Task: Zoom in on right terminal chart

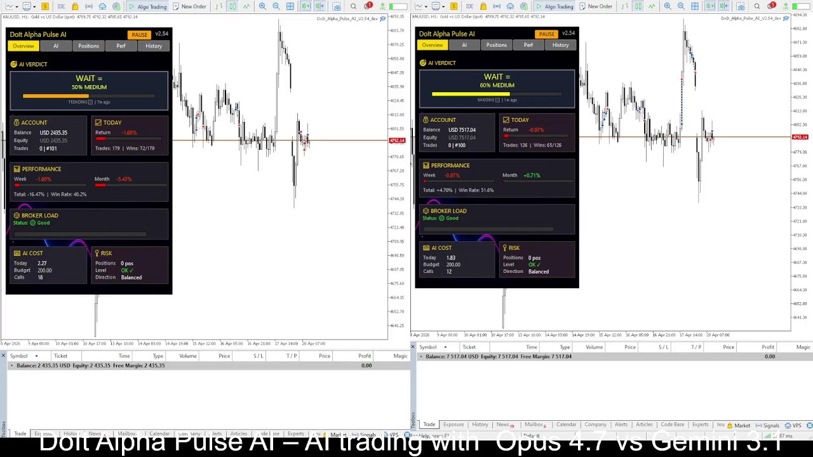Action: click(668, 6)
